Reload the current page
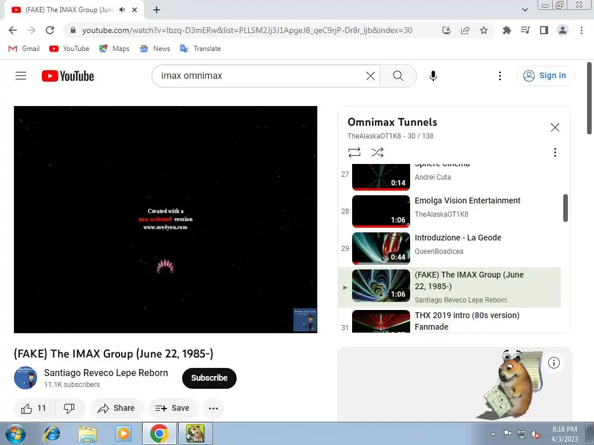The height and width of the screenshot is (445, 594). 50,30
